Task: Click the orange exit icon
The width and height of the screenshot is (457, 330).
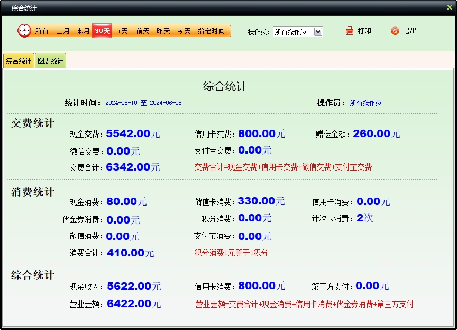Action: 395,31
